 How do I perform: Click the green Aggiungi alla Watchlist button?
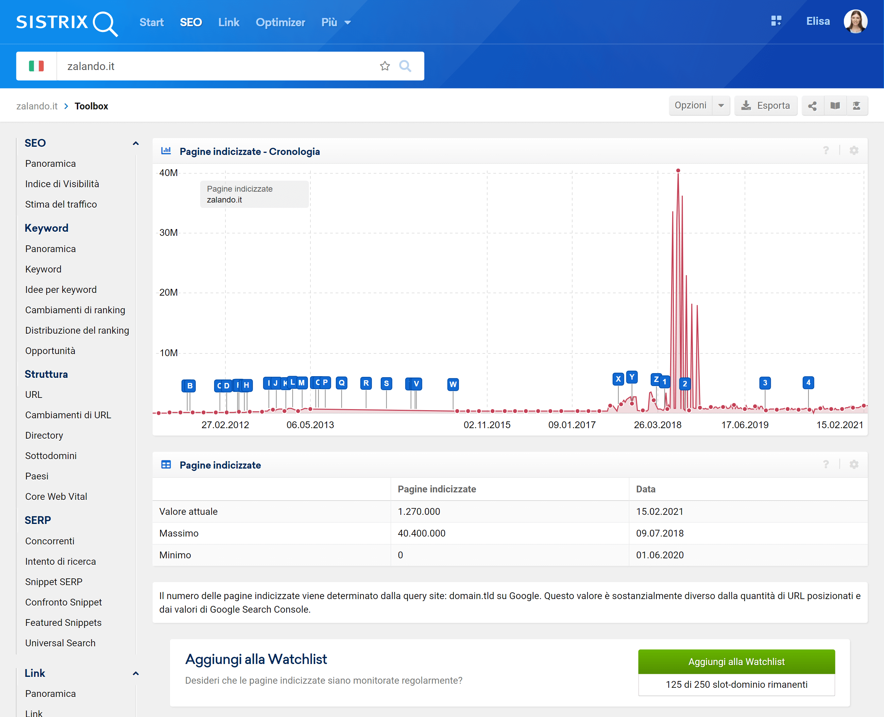coord(736,661)
